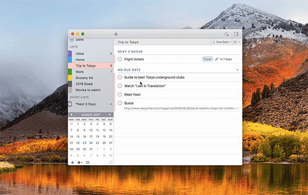Toggle the sidebar layout icon

click(236, 34)
